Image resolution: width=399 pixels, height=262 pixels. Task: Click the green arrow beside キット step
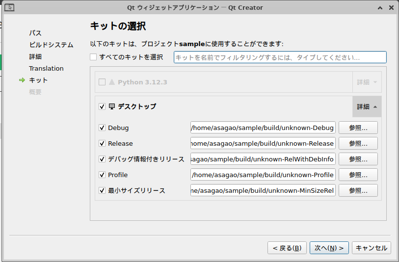point(22,80)
